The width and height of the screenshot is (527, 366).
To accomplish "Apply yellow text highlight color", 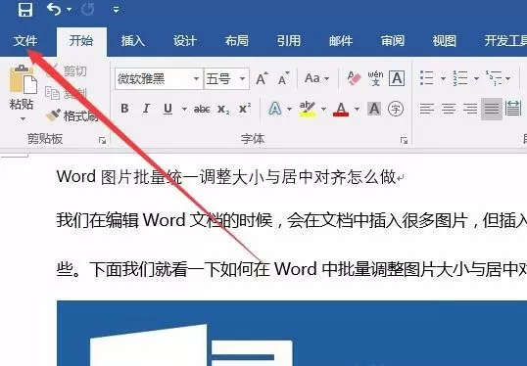I will [308, 109].
